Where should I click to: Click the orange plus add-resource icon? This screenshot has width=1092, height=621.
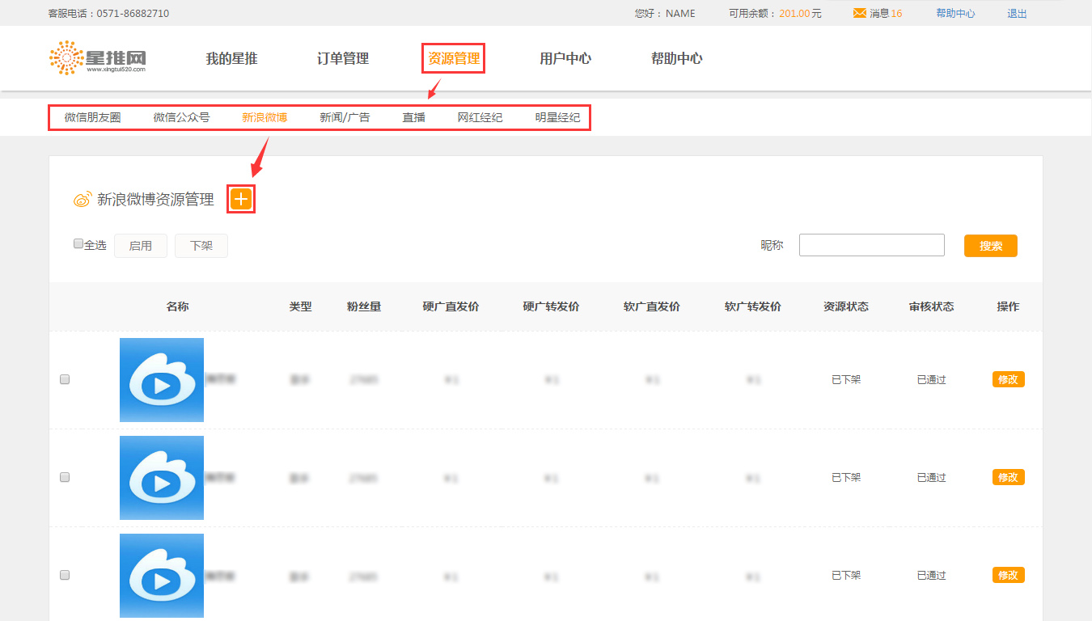pos(241,199)
